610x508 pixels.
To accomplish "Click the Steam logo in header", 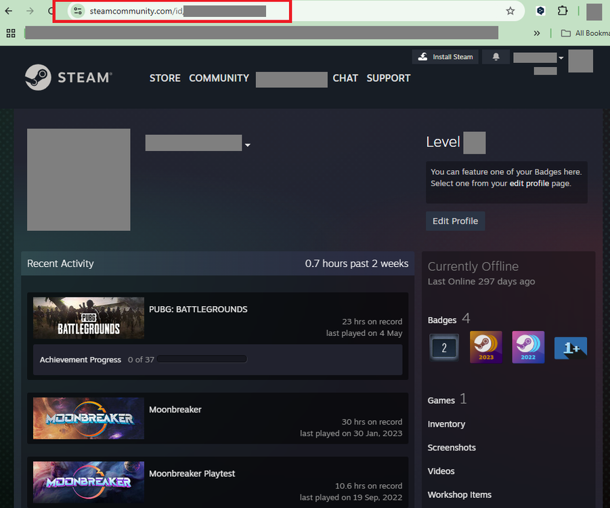I will [68, 77].
